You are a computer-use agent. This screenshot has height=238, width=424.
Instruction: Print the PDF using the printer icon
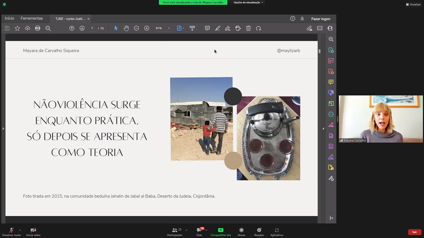[38, 28]
